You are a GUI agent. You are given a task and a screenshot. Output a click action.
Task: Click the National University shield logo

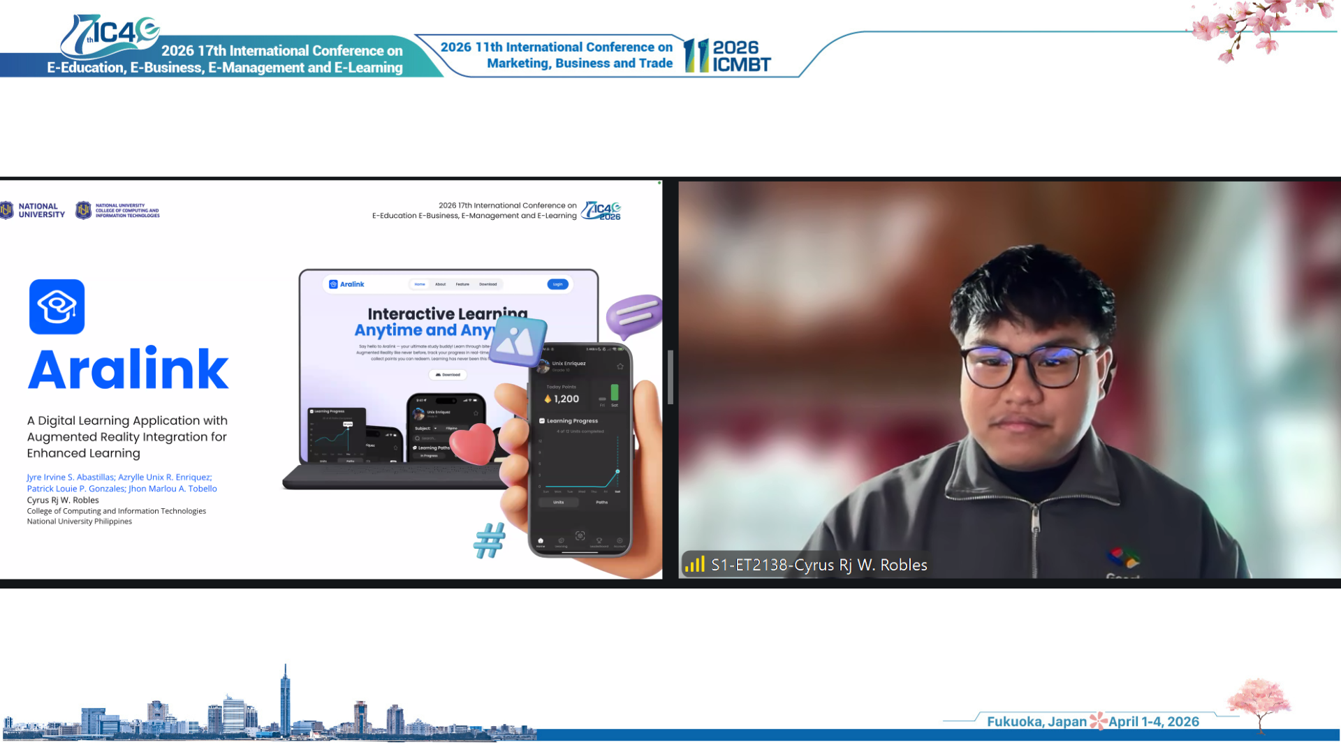(x=7, y=210)
